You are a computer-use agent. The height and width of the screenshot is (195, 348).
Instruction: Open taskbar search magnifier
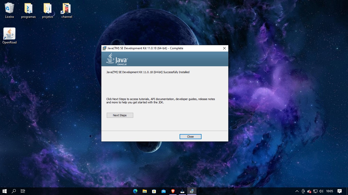coord(14,191)
